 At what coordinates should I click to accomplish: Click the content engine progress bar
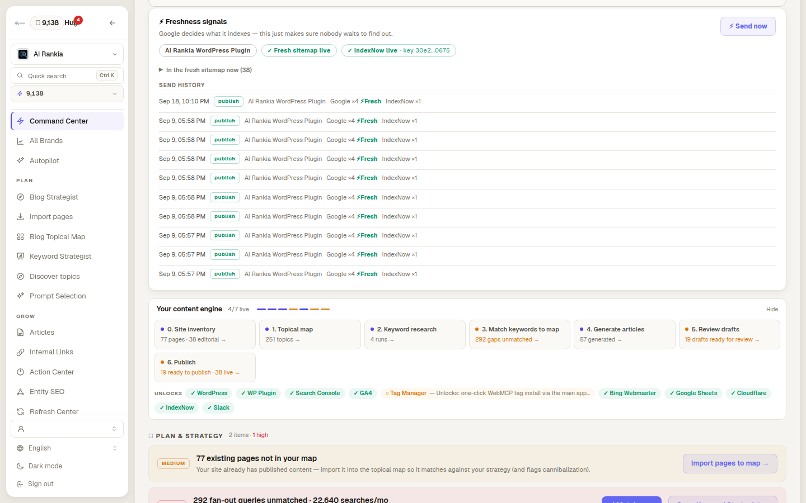click(x=293, y=309)
